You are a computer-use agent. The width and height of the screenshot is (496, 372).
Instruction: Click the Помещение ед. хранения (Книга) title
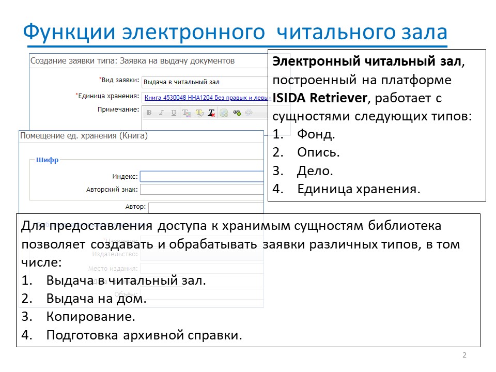[84, 136]
